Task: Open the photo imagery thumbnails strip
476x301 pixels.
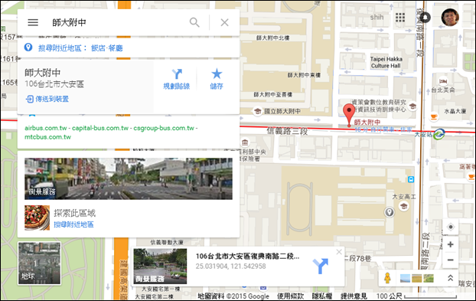Action: pos(417,278)
